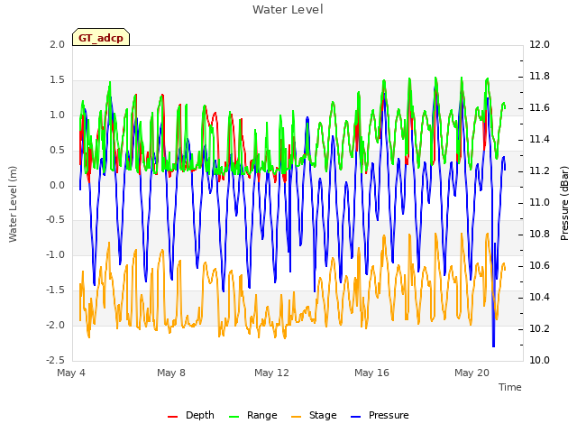Click the red Depth legend swatch

pyautogui.click(x=172, y=417)
